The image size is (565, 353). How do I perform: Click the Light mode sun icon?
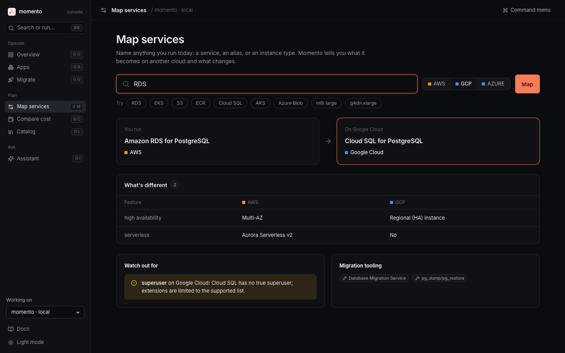[x=11, y=342]
